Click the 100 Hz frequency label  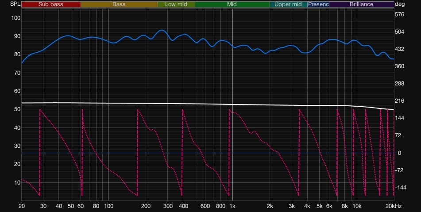pos(108,206)
